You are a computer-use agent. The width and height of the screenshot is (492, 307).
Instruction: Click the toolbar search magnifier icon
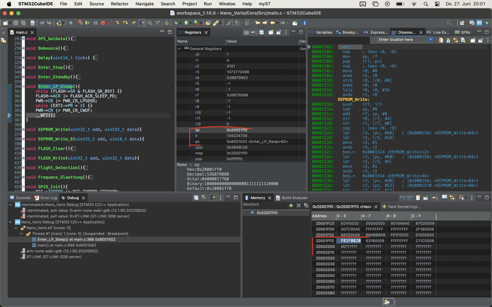(449, 23)
